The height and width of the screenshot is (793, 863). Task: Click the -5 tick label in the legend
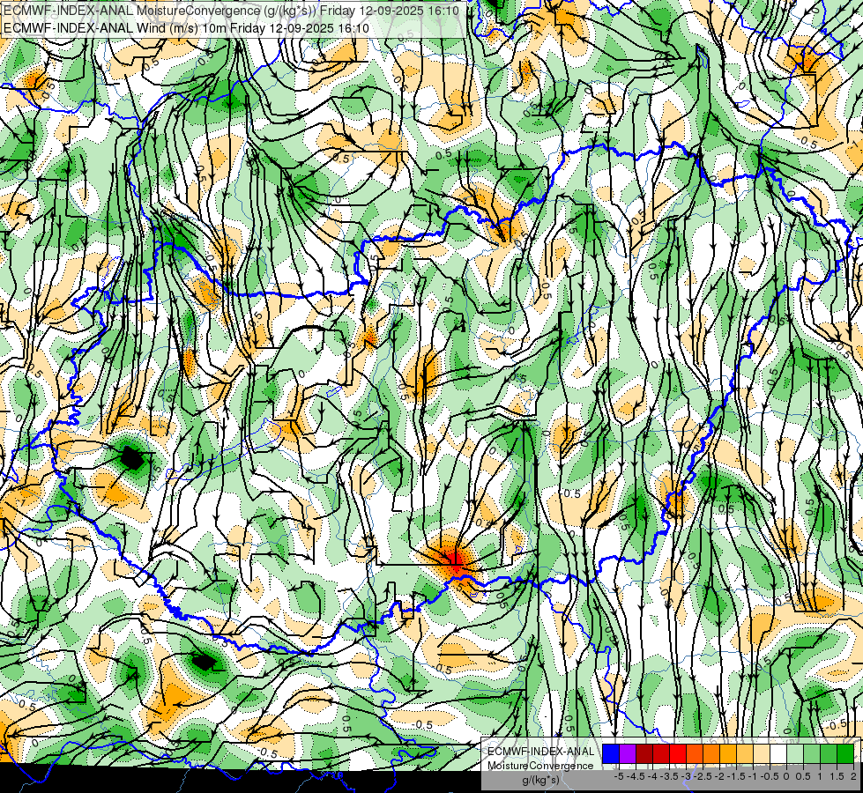619,776
